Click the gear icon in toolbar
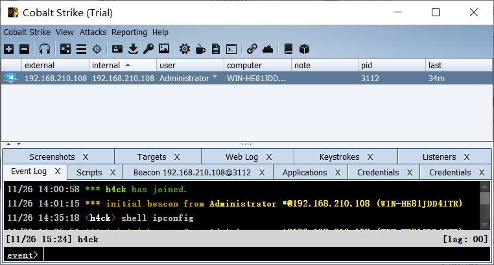Image resolution: width=494 pixels, height=265 pixels. [x=185, y=49]
